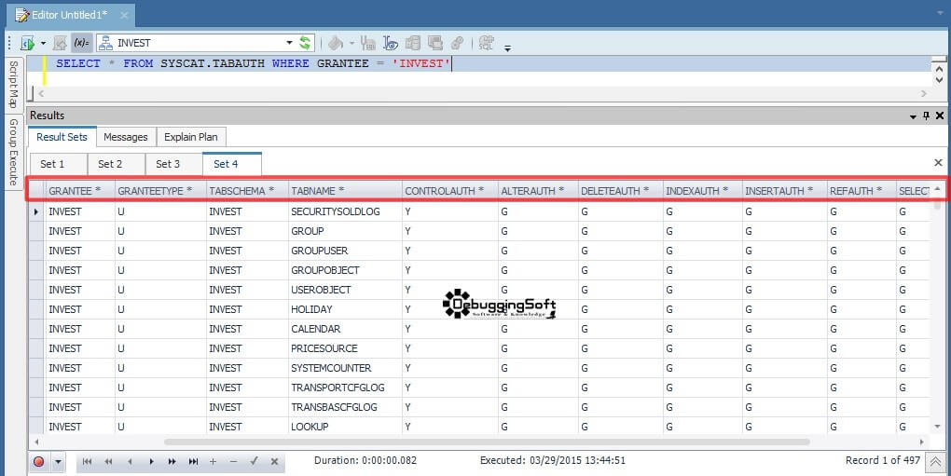The height and width of the screenshot is (476, 951).
Task: Open the Execute button dropdown arrow
Action: point(43,44)
